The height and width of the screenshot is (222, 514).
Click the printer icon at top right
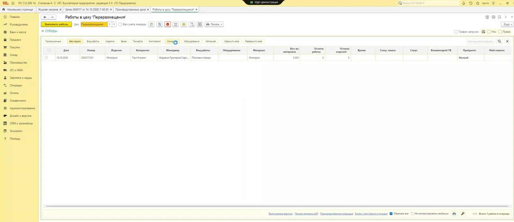coord(493,17)
